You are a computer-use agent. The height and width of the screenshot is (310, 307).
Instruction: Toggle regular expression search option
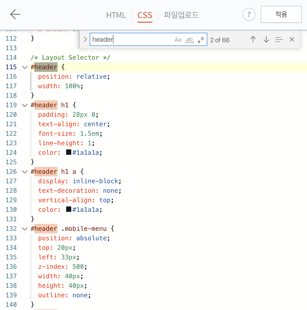coord(201,40)
